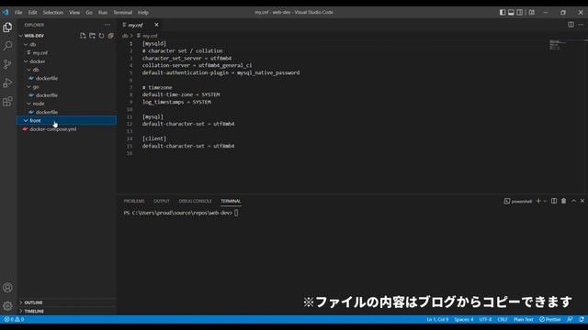Open the Terminal menu
Viewport: 588px width, 330px height.
(x=122, y=12)
